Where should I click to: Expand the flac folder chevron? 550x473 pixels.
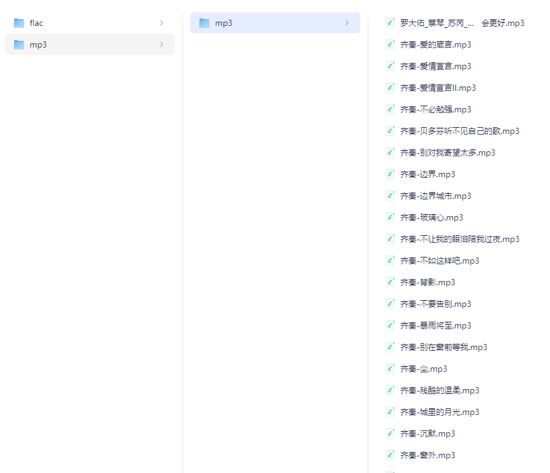pos(161,23)
